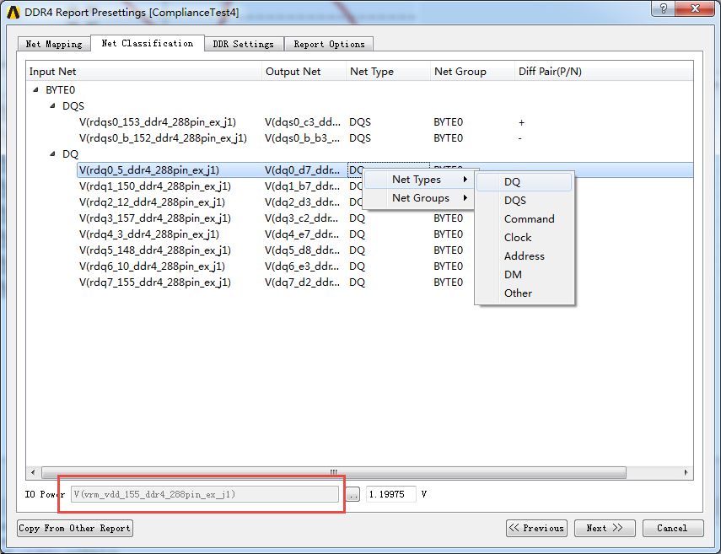The image size is (721, 554).
Task: Go back with the << Previous button
Action: pyautogui.click(x=536, y=528)
